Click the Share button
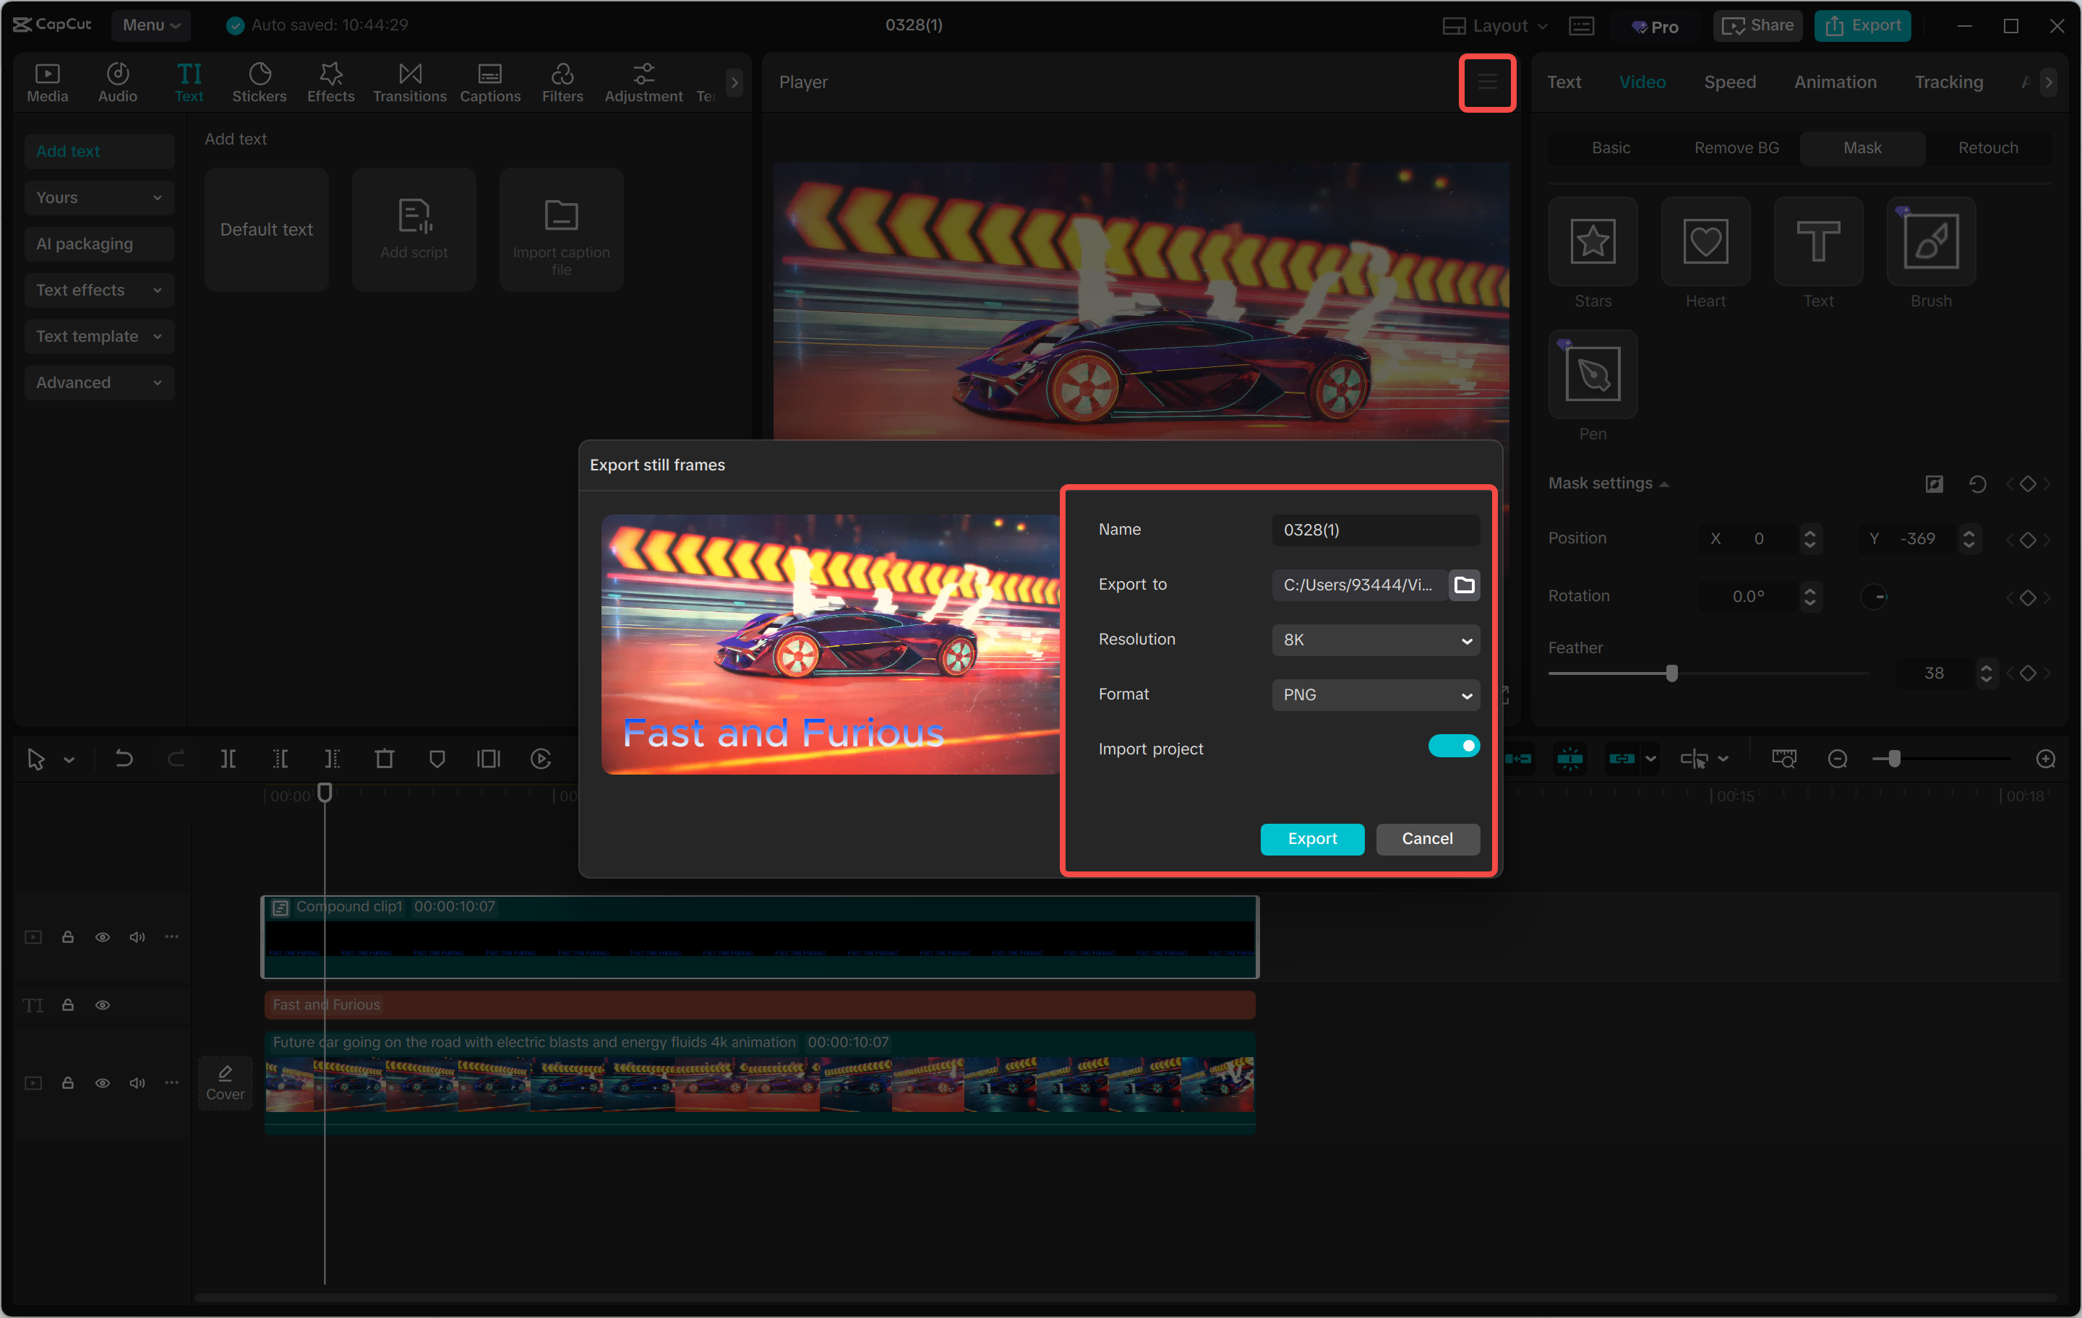This screenshot has width=2082, height=1318. [x=1756, y=25]
